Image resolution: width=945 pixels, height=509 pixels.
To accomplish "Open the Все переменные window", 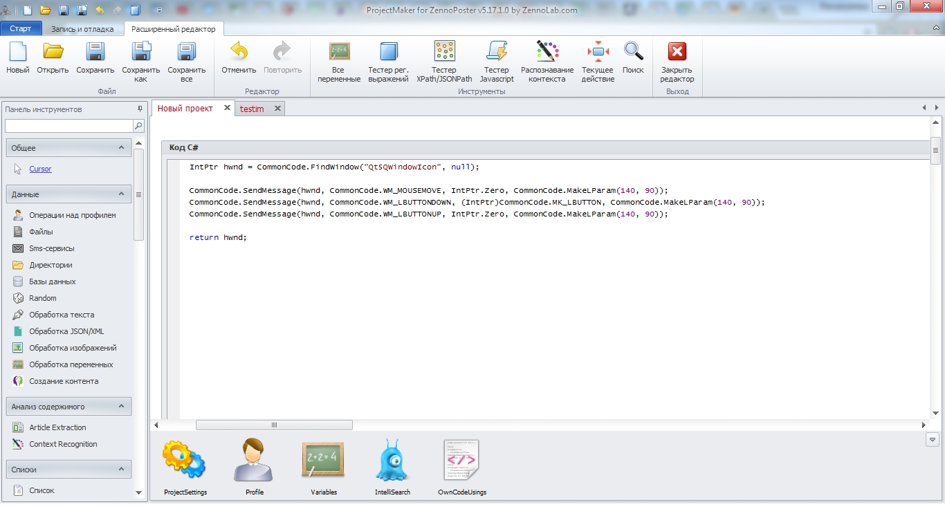I will tap(339, 62).
